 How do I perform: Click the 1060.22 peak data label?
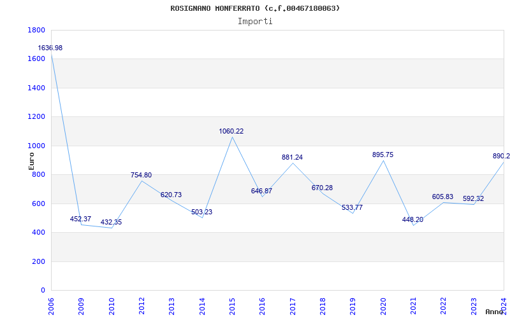(231, 132)
